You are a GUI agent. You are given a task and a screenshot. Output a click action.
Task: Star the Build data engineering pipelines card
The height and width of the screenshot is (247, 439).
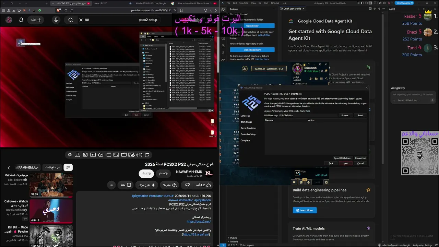[368, 190]
